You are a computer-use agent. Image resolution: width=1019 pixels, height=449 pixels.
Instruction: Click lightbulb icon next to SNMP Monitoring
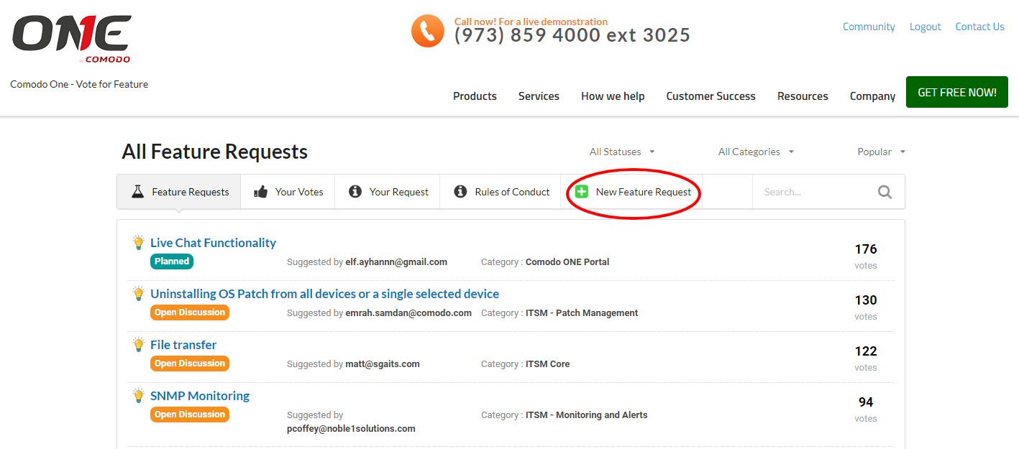click(139, 396)
